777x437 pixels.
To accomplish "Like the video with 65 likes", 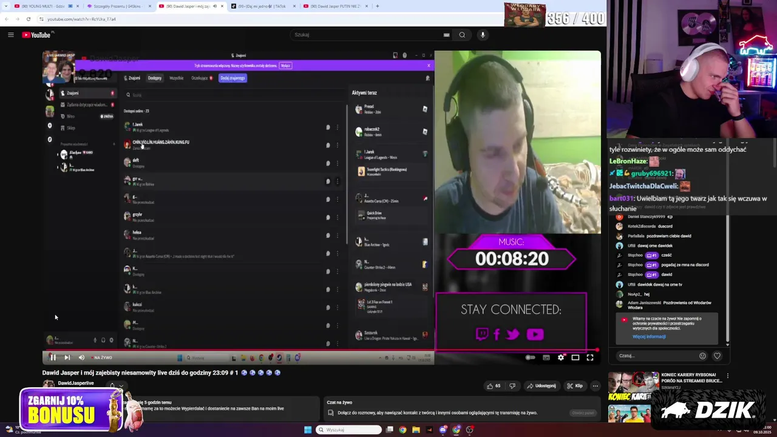I will (x=494, y=386).
